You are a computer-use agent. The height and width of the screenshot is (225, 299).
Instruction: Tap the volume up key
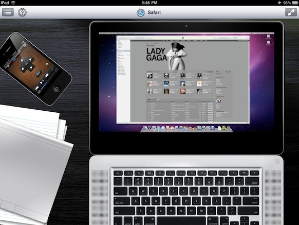tap(244, 173)
